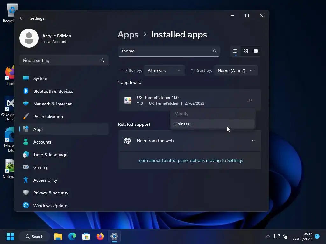326x244 pixels.
Task: Click the Settings gear on the taskbar
Action: pos(114,236)
